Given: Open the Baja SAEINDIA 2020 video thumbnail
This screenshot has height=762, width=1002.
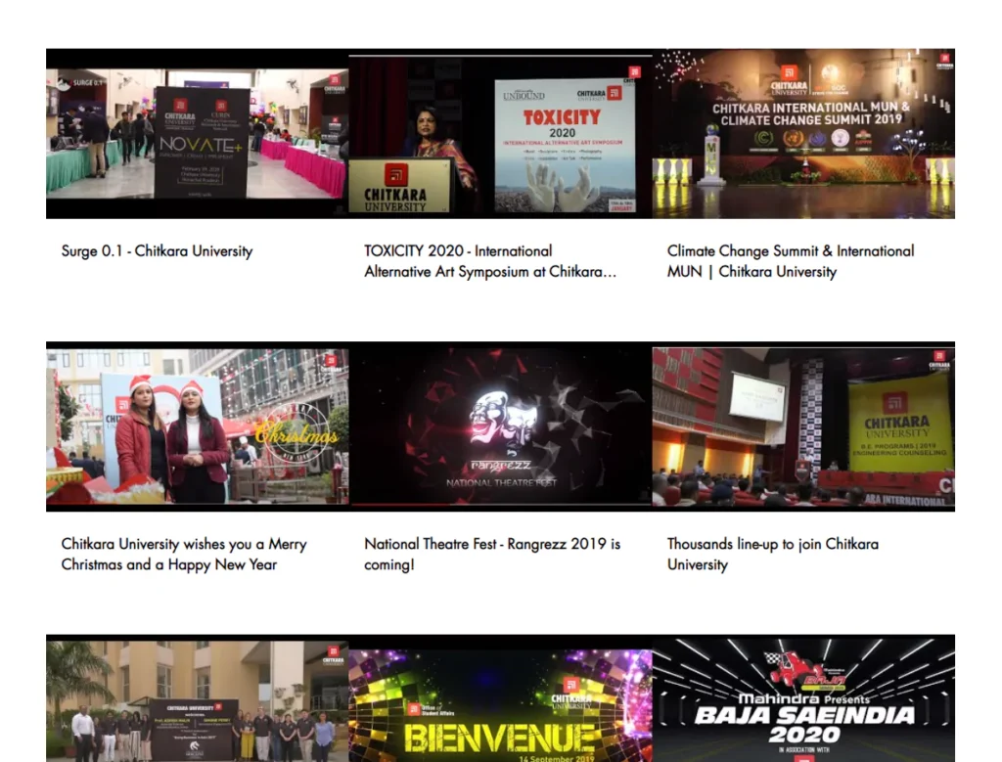Looking at the screenshot, I should 804,698.
